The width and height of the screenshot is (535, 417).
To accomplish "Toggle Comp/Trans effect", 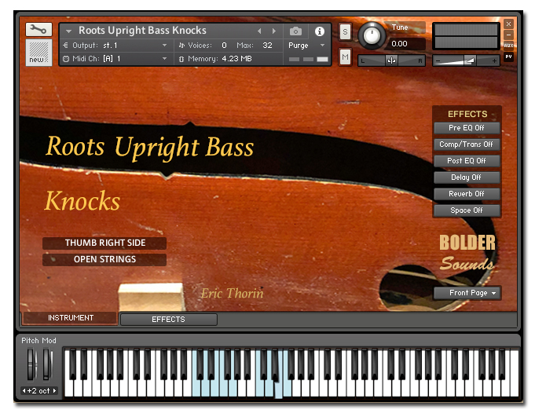I will [467, 144].
